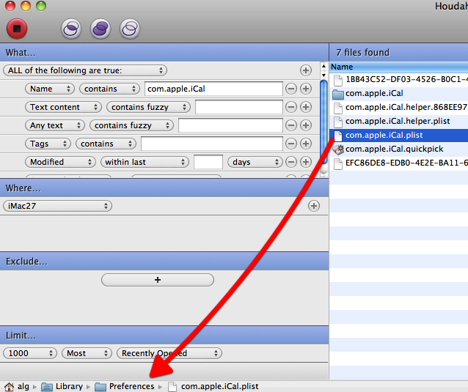
Task: Open the Recently Opened limit dropdown
Action: (169, 353)
